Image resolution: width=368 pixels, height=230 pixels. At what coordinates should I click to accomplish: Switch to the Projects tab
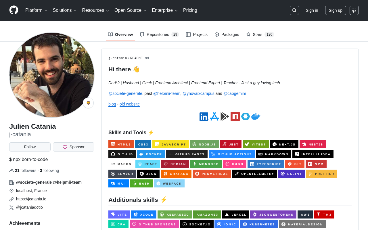197,34
